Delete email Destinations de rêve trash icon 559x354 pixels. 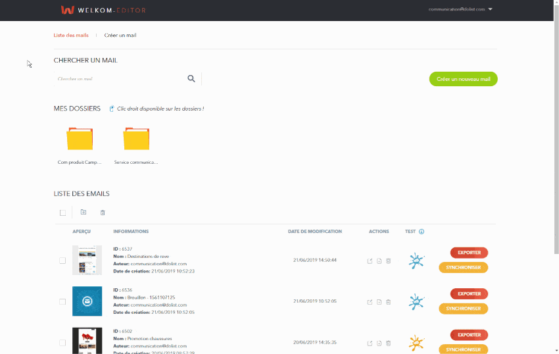pos(388,261)
